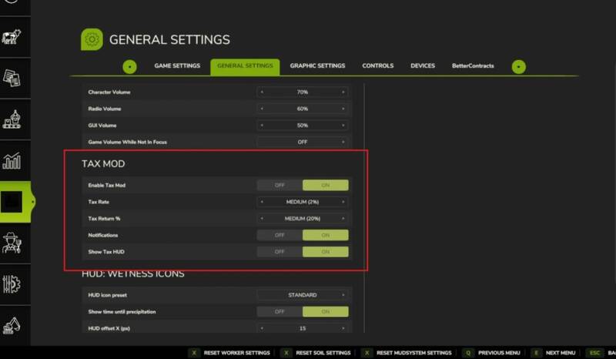Open the production chains icon in sidebar
Viewport: 616px width, 359px height.
(13, 119)
